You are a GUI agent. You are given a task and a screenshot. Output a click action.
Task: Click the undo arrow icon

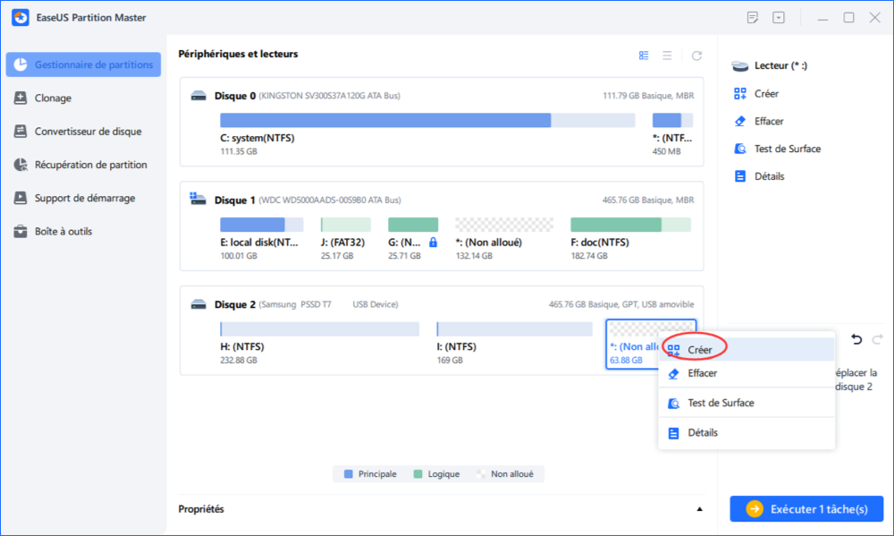coord(856,339)
